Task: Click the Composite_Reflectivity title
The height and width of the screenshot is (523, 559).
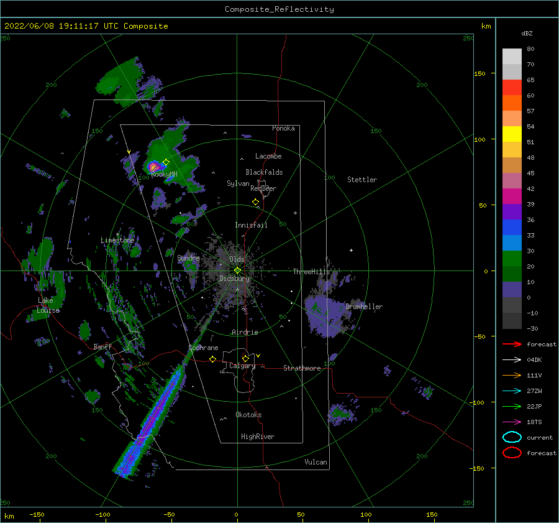Action: [279, 9]
